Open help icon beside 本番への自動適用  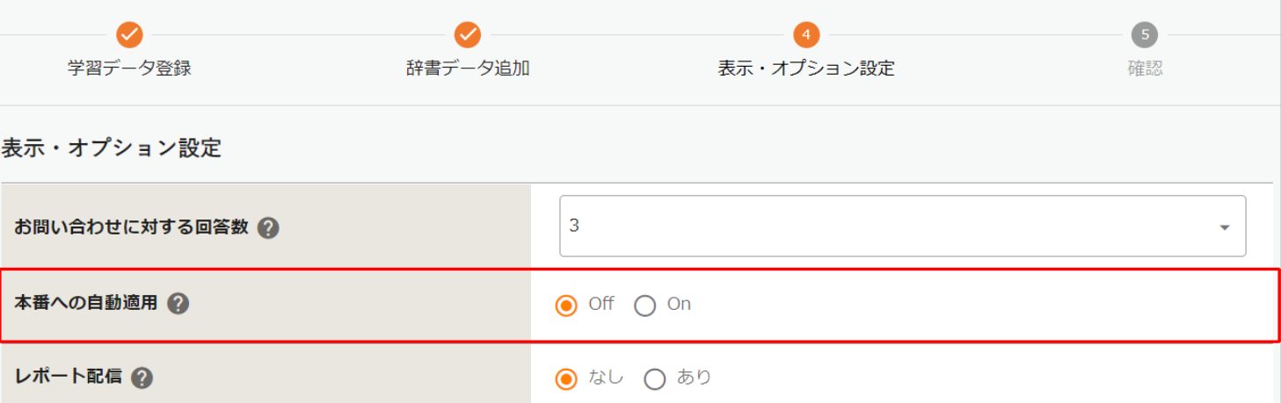pos(178,304)
